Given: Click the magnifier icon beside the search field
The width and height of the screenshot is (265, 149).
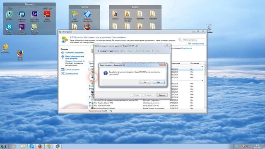Looking at the screenshot, I should (180, 40).
